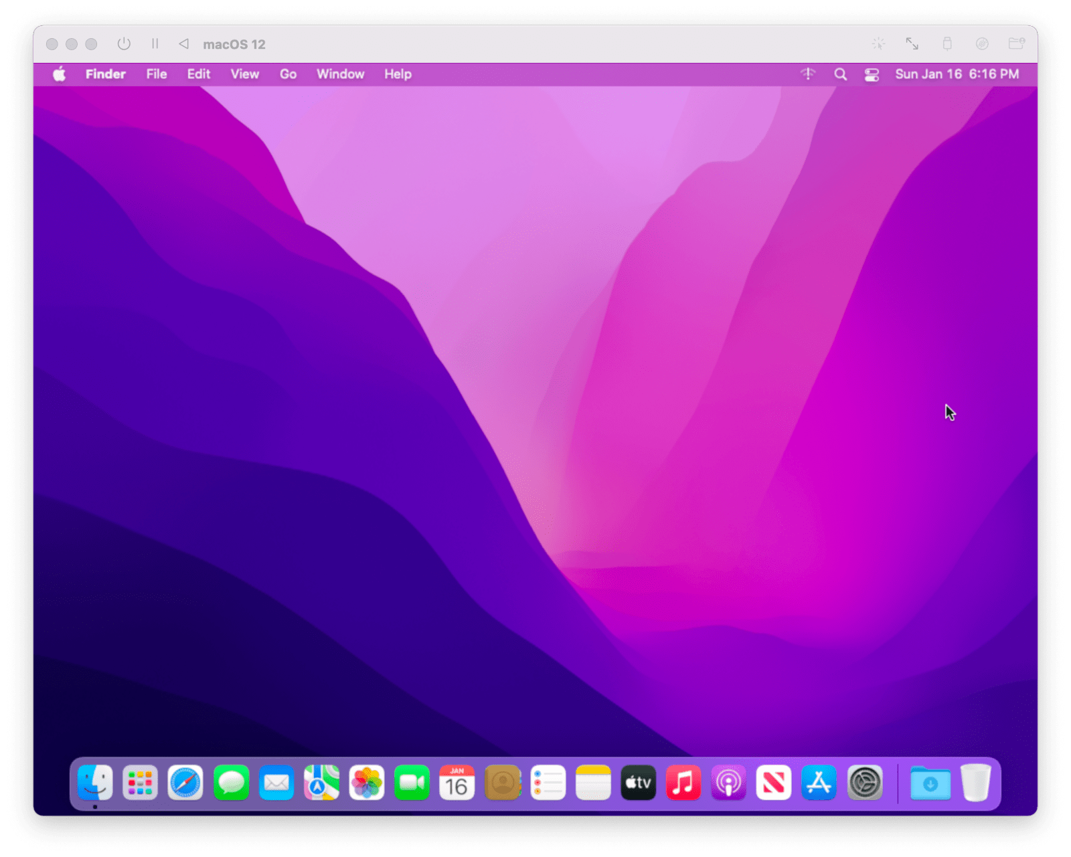Close the macOS 12 VM window
The image size is (1071, 857).
pyautogui.click(x=52, y=44)
